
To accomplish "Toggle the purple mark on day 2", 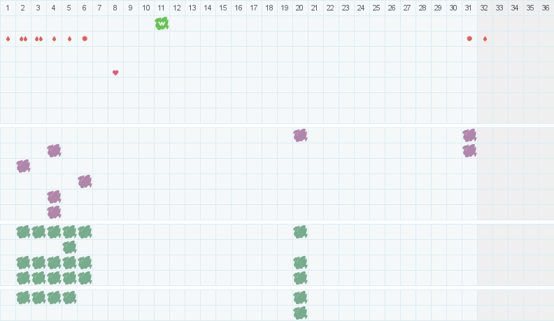I will coord(23,166).
